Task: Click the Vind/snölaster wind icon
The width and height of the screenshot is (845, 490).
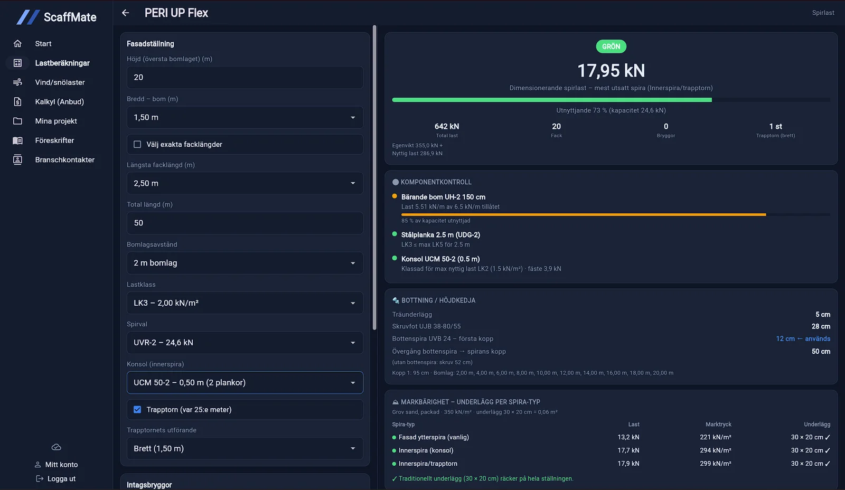Action: pyautogui.click(x=17, y=82)
